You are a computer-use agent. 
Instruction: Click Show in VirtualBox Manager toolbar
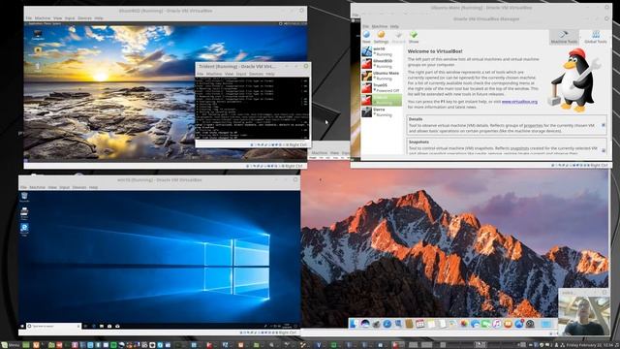(414, 37)
